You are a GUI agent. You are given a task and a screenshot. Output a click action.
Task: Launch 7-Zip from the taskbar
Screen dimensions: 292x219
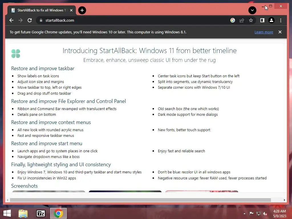41,213
